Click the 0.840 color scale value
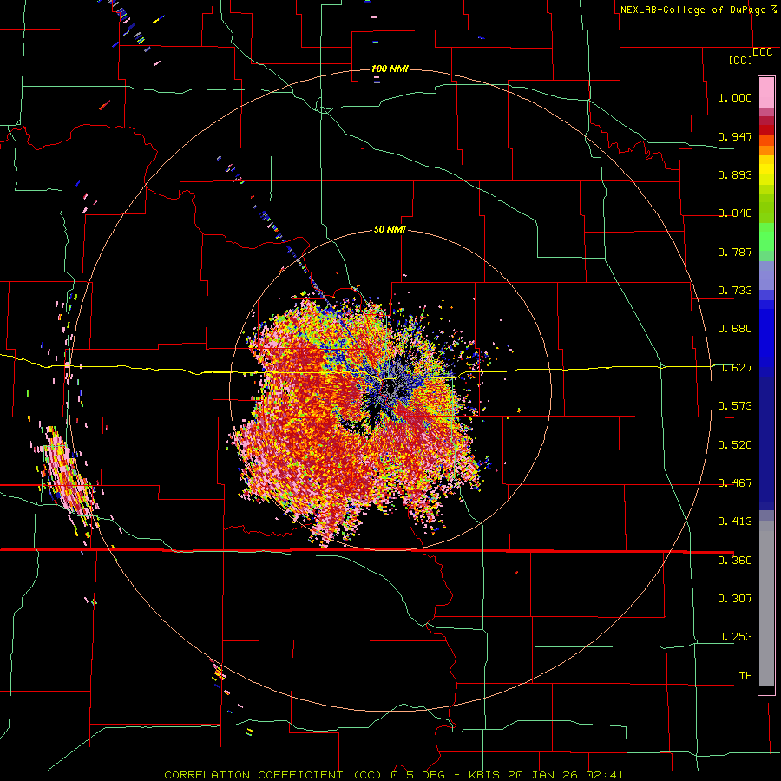Image resolution: width=781 pixels, height=781 pixels. [735, 213]
